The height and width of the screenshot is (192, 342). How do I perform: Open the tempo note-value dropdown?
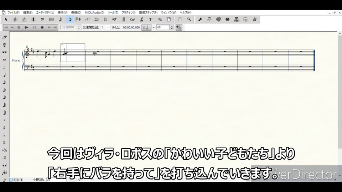coord(146,27)
